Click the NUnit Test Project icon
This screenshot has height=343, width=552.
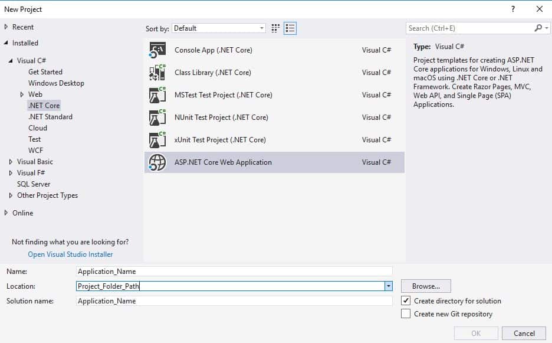coord(157,117)
